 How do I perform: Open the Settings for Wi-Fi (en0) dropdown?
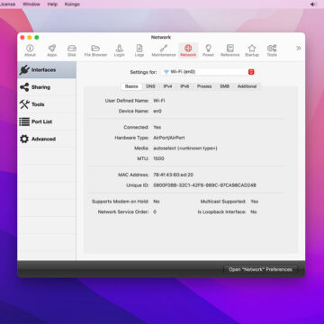click(x=209, y=72)
